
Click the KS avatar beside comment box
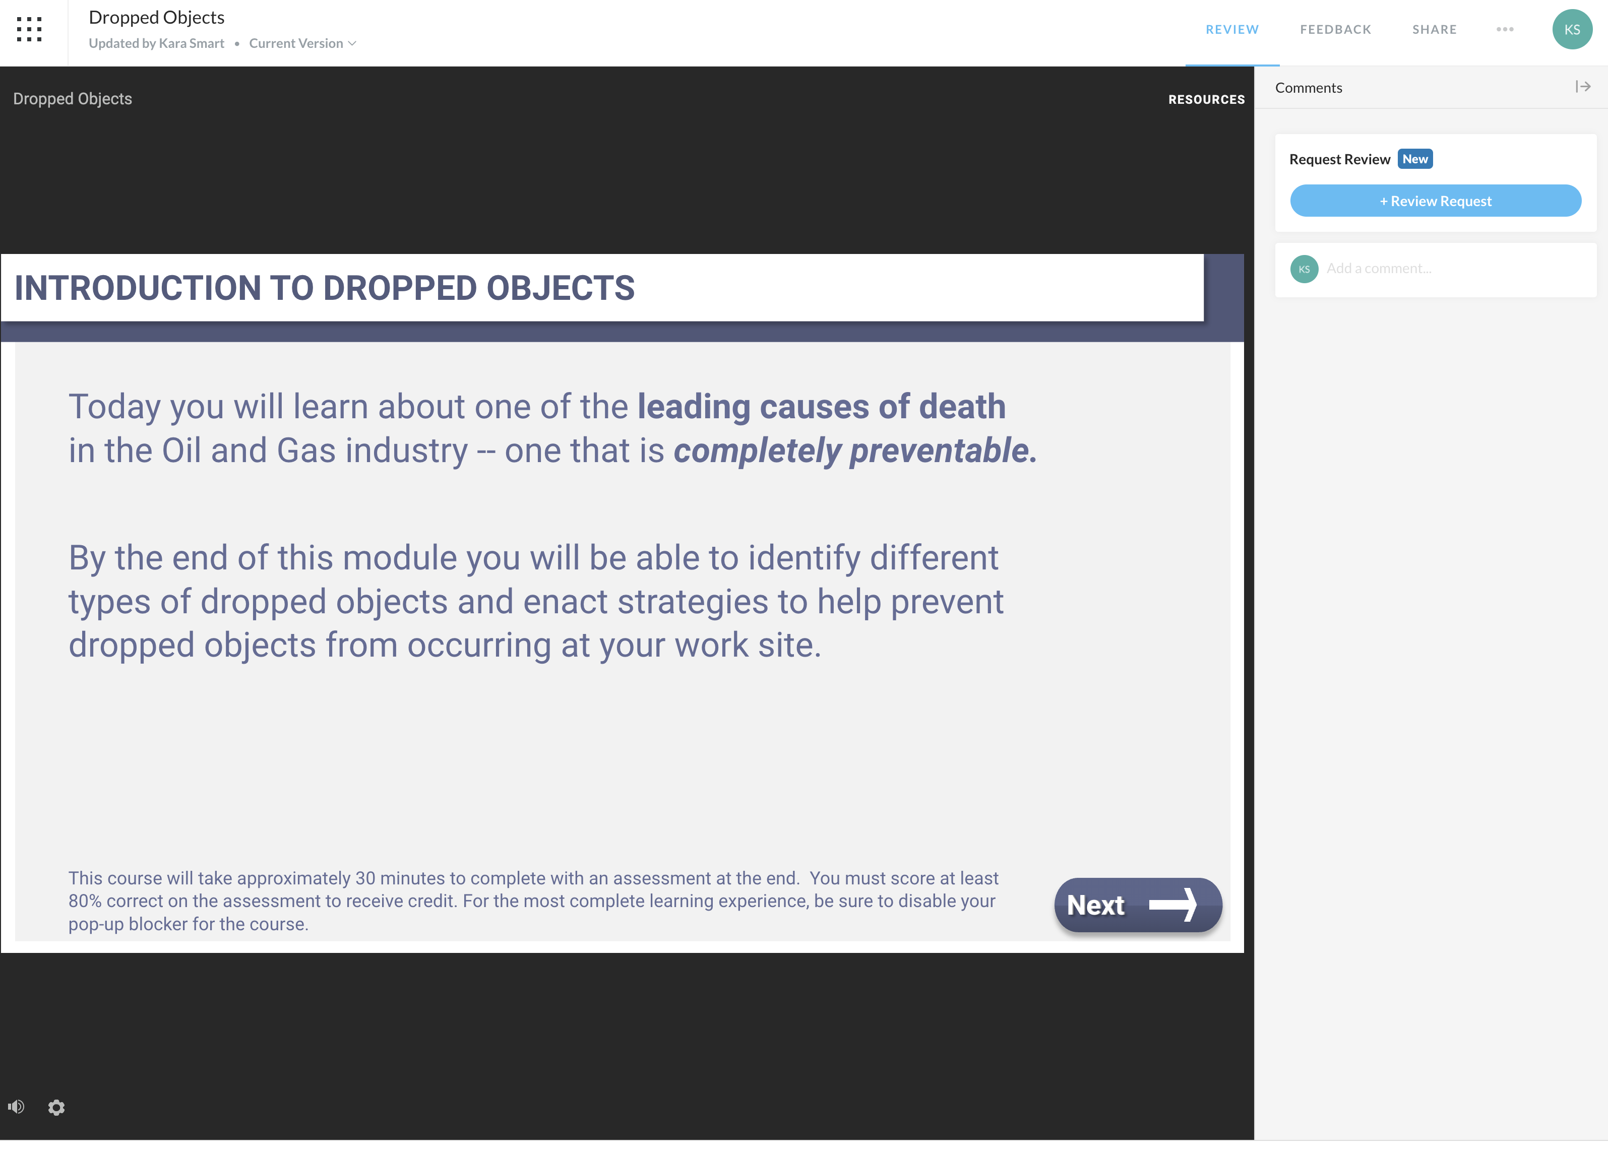pos(1304,270)
